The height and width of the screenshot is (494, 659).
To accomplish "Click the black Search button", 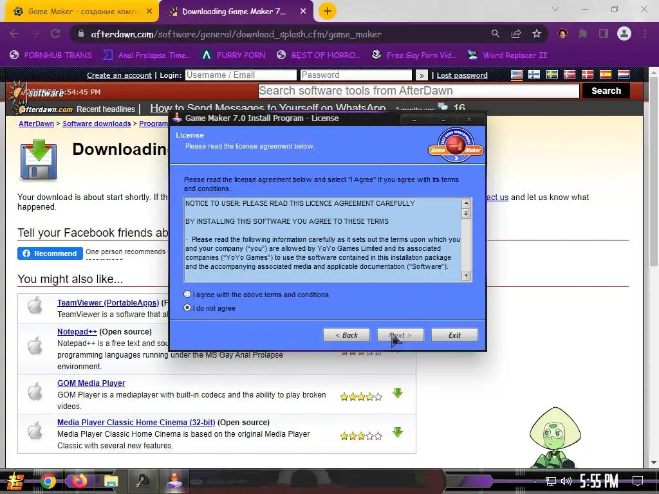I will click(x=606, y=91).
